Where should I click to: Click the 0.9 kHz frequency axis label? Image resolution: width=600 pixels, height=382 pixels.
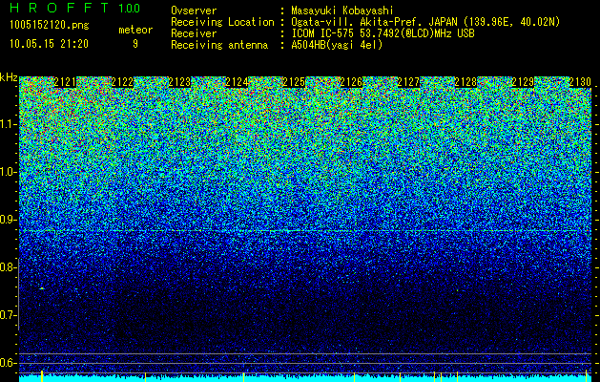pyautogui.click(x=8, y=220)
